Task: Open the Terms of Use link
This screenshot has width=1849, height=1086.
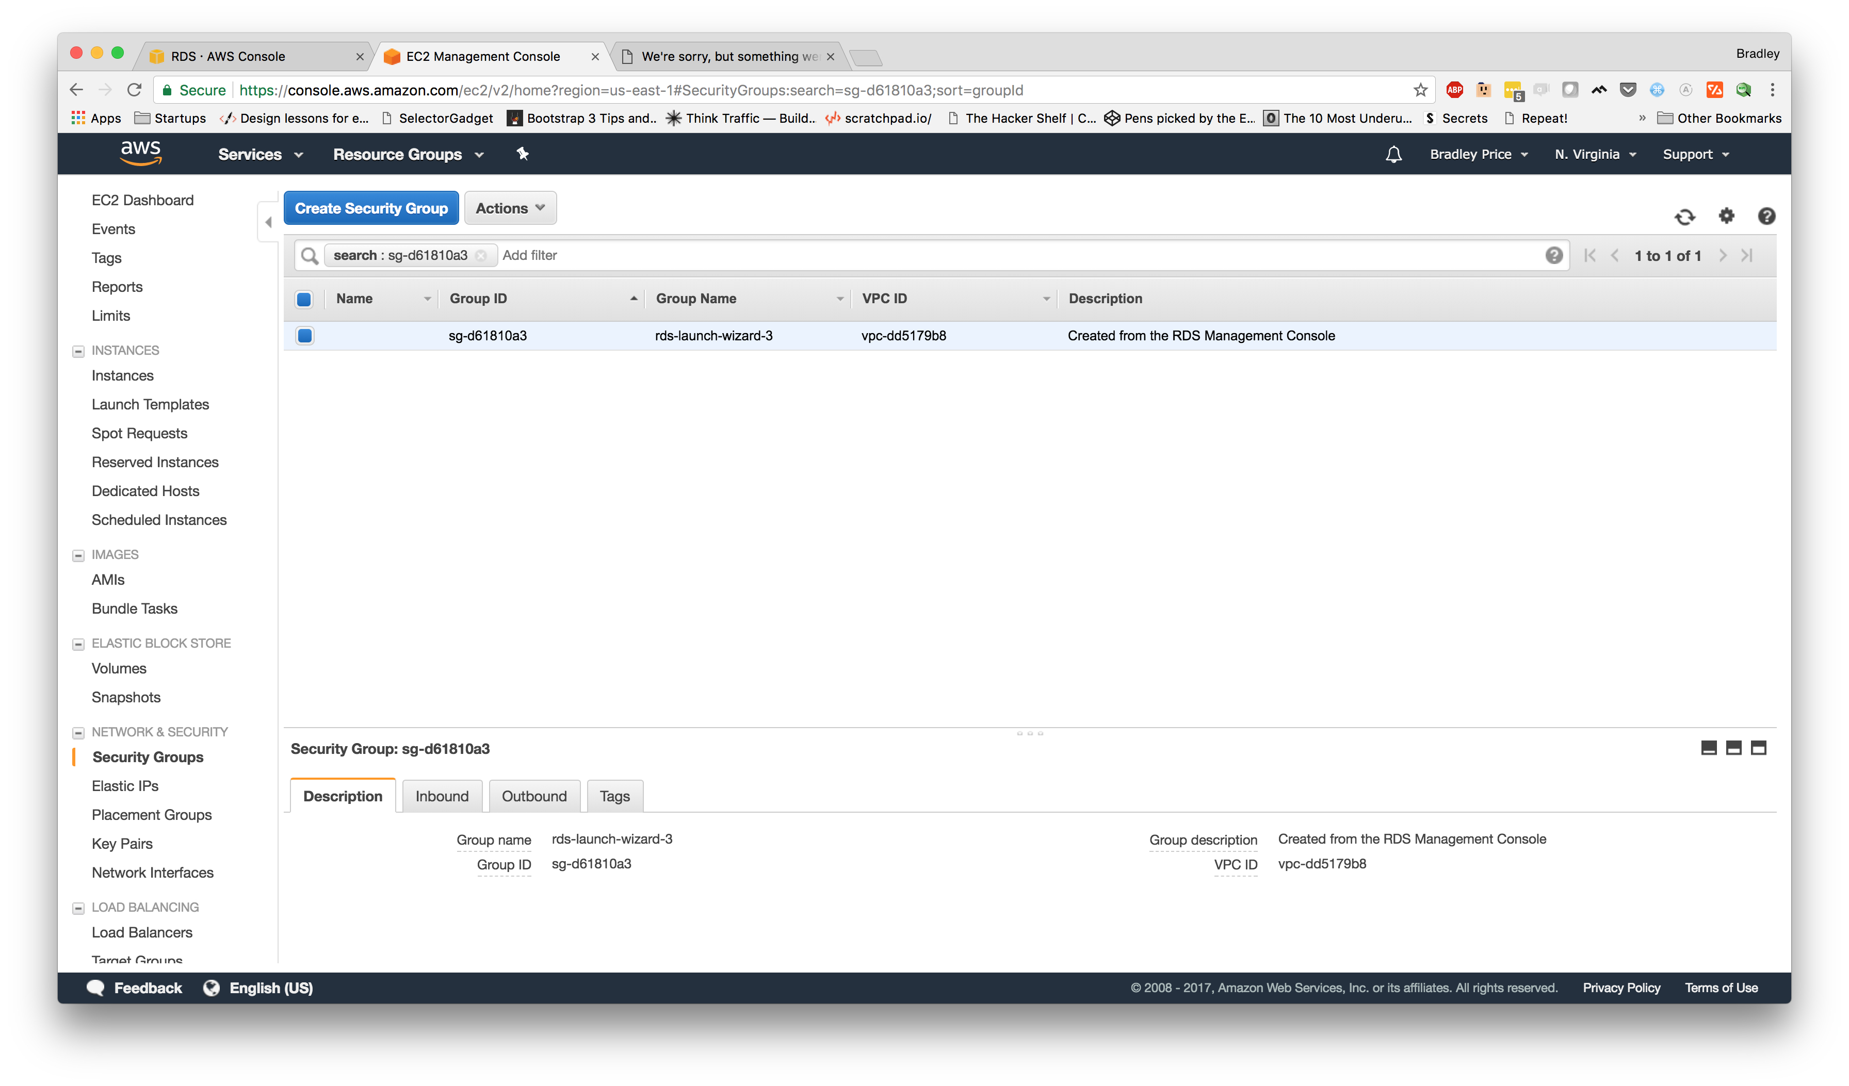Action: pyautogui.click(x=1721, y=988)
